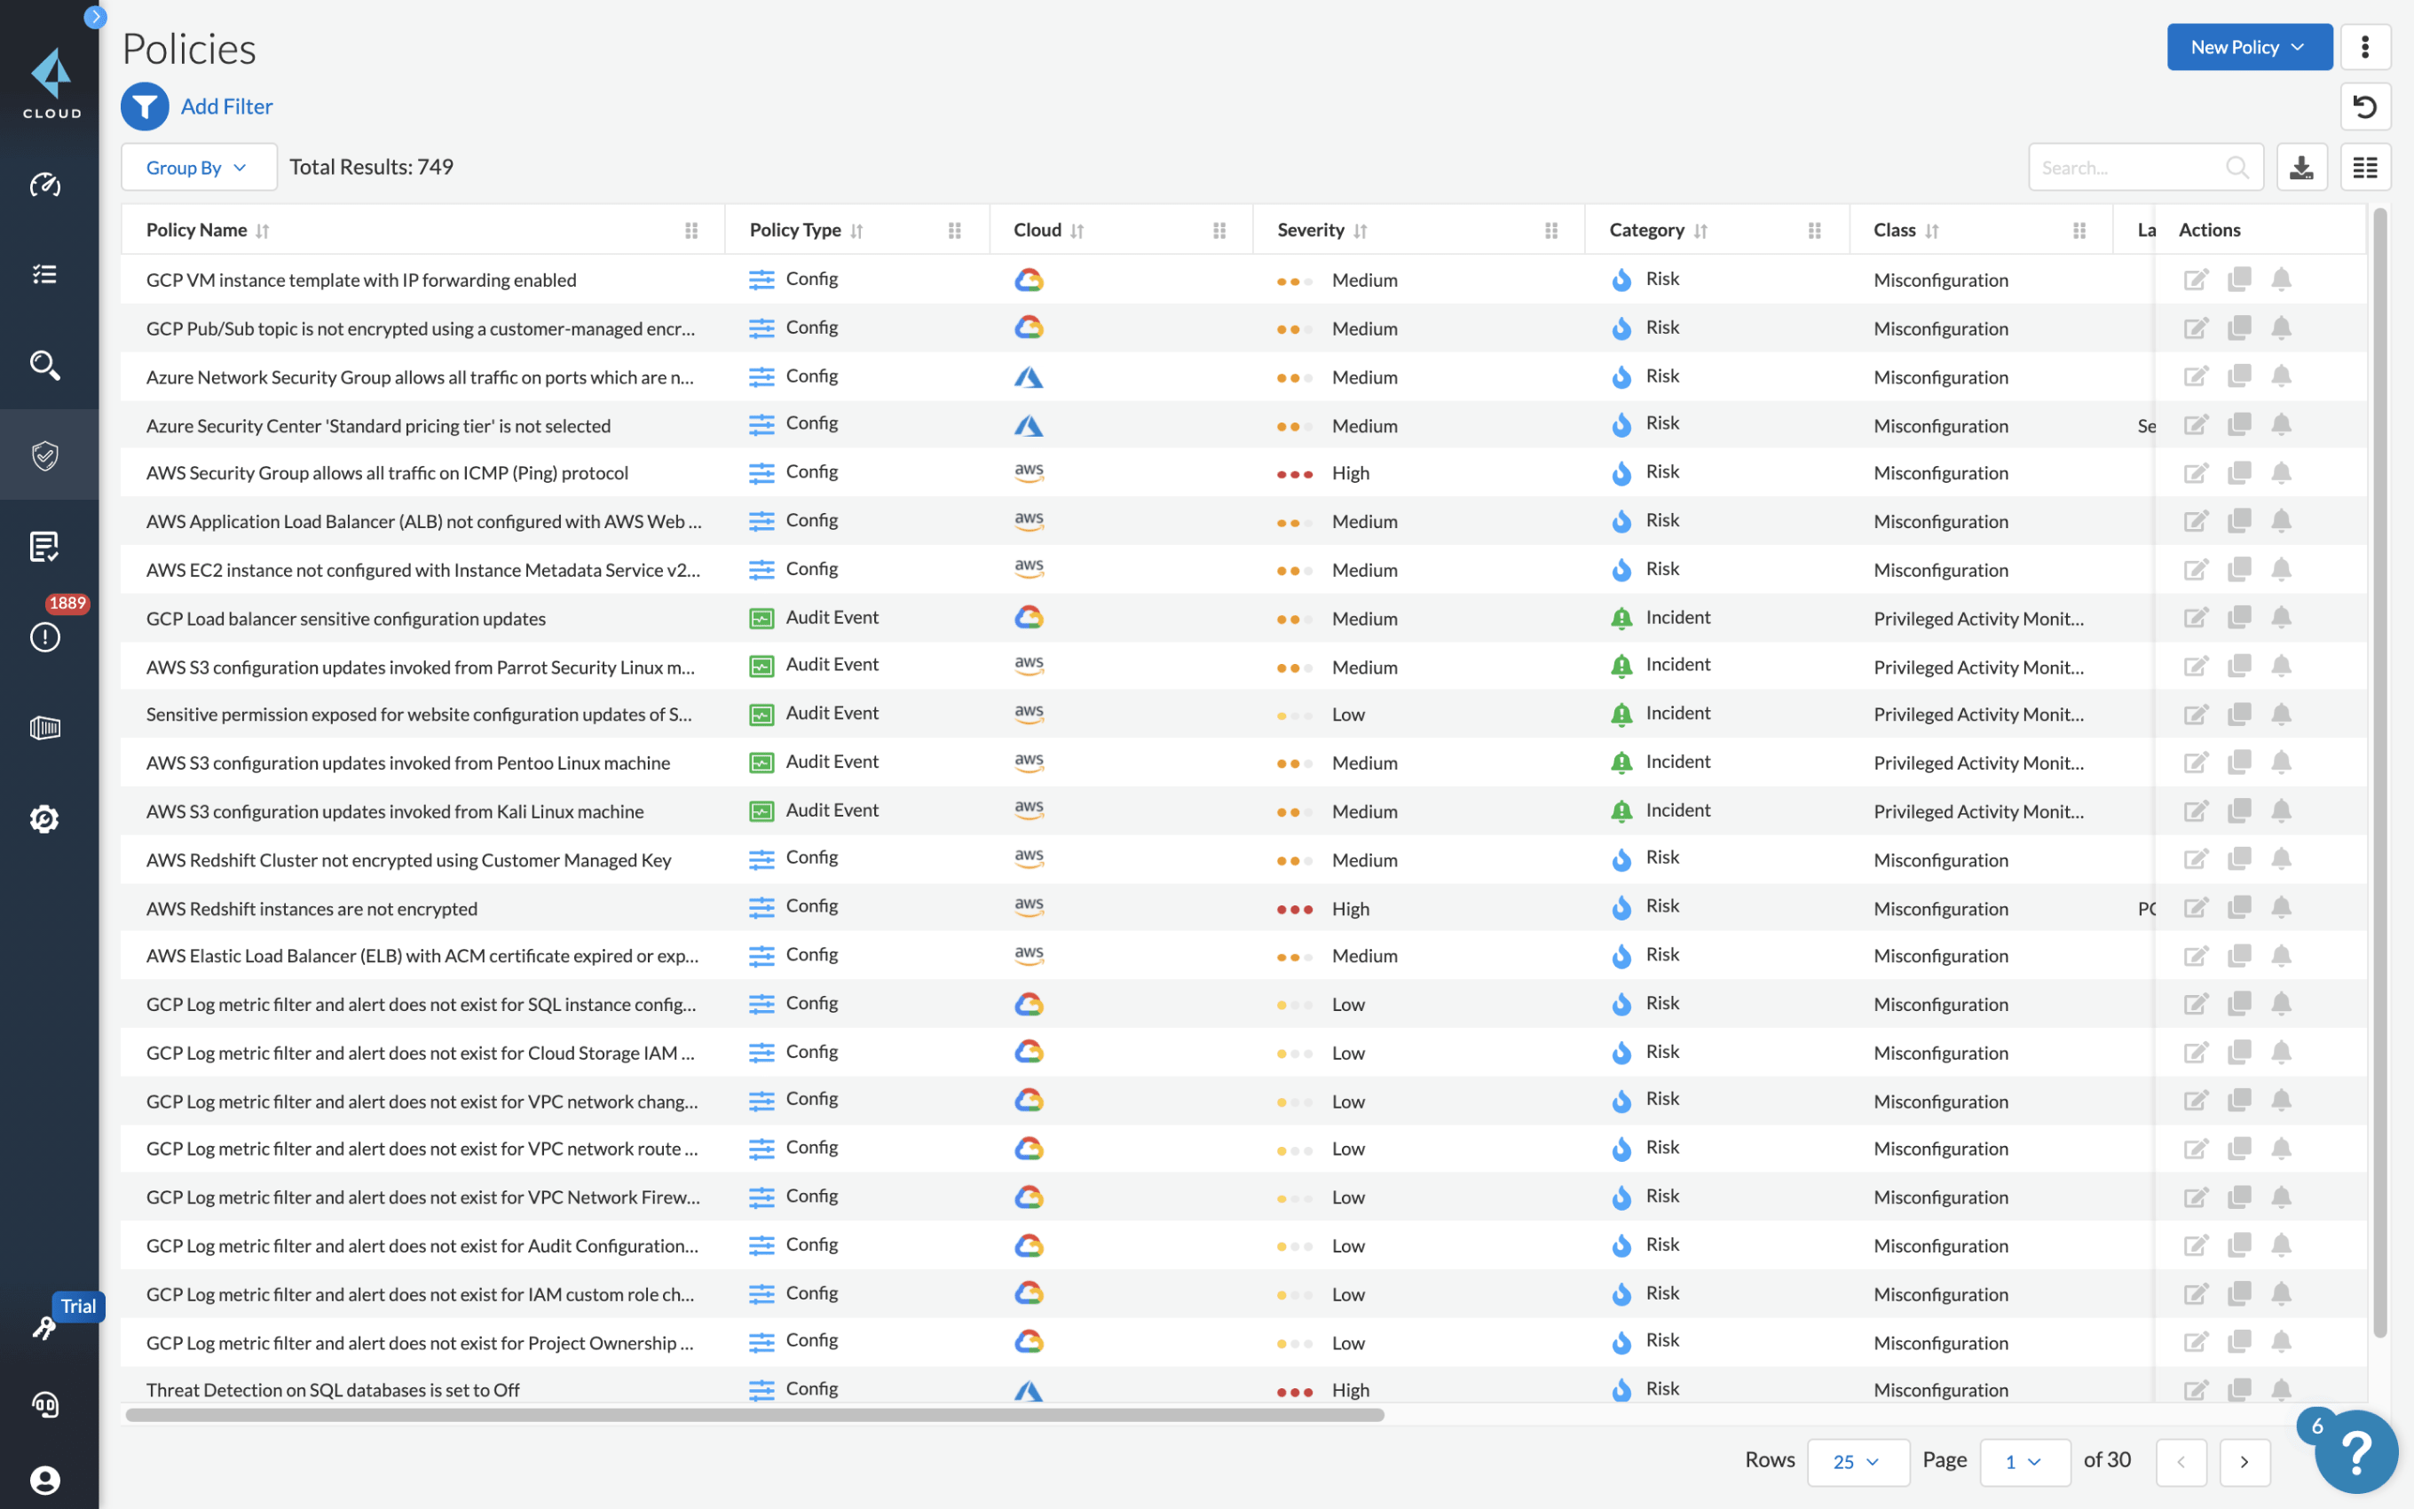Click the external link icon on AWS Security Group row

[2197, 471]
